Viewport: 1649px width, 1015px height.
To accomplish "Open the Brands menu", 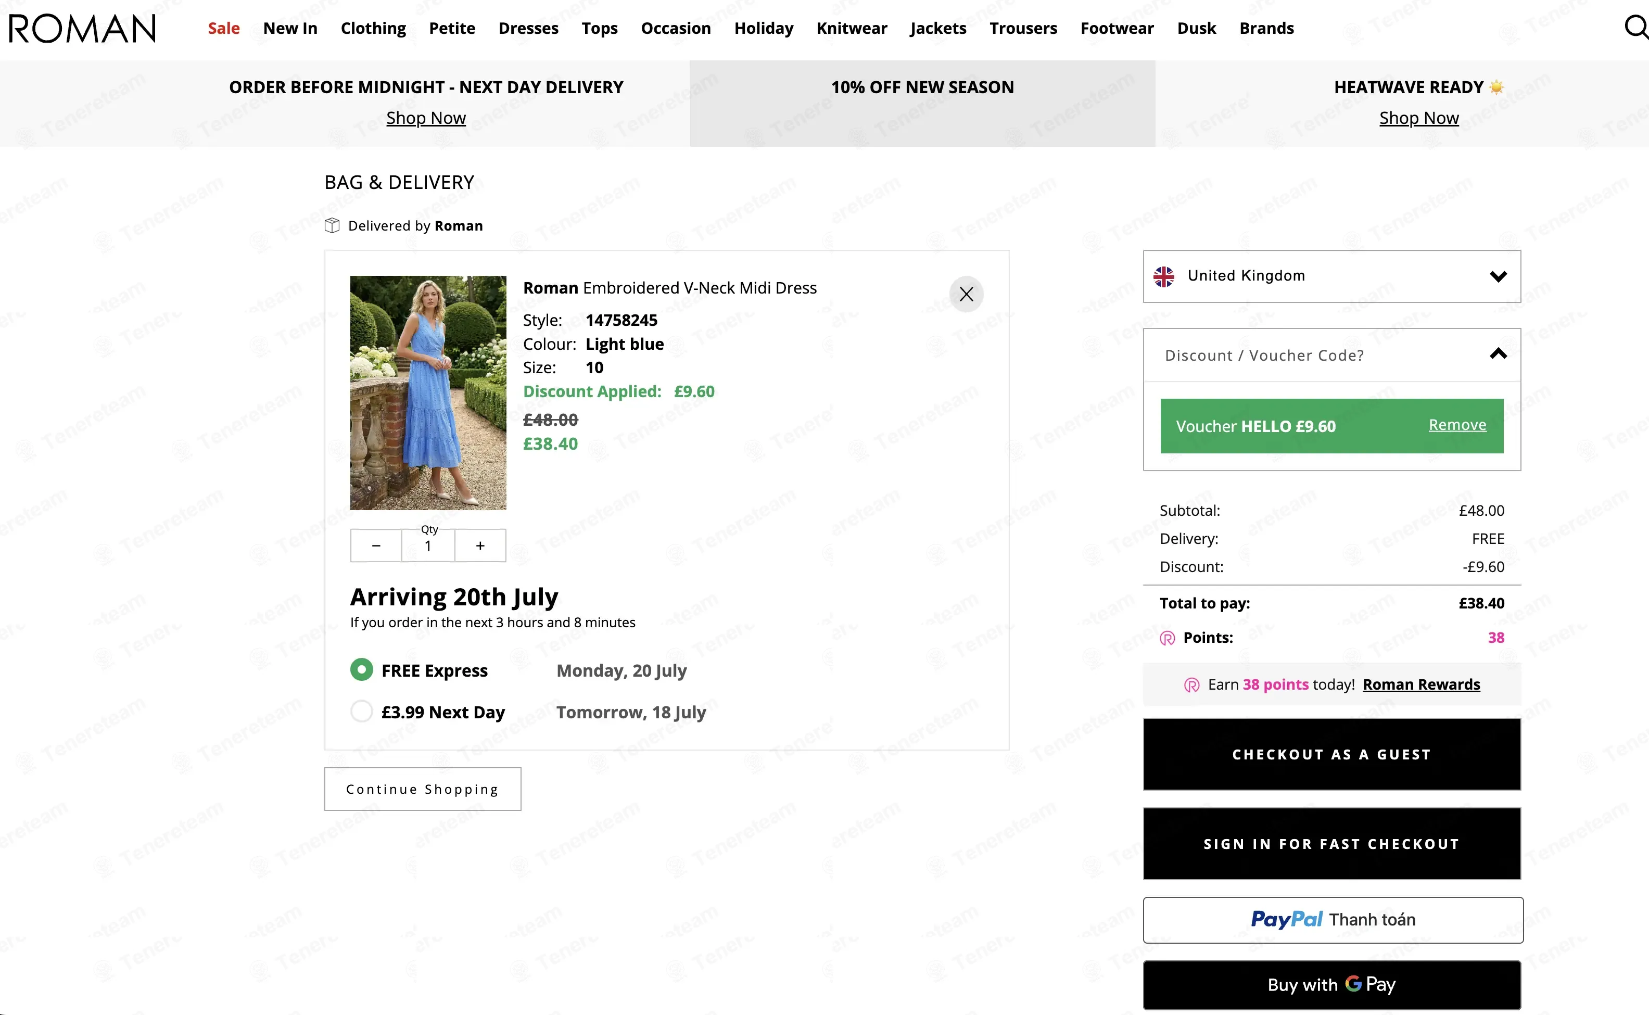I will tap(1266, 28).
